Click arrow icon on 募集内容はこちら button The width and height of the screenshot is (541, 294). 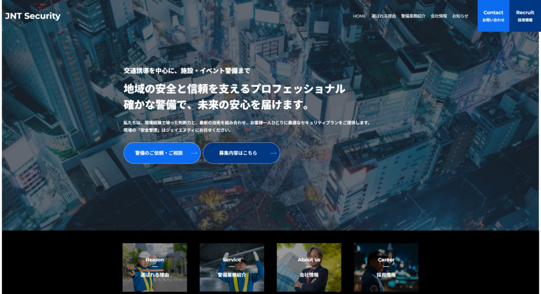(x=274, y=153)
